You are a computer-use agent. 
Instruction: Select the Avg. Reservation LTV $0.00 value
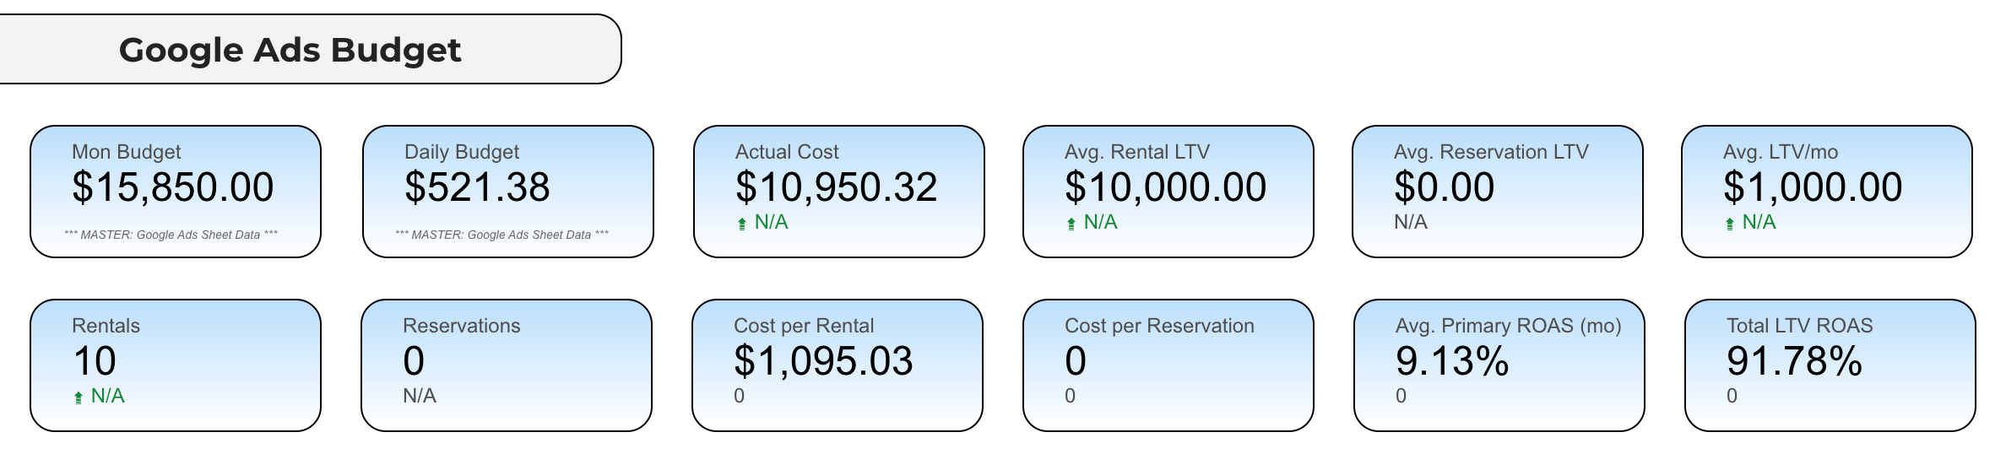point(1444,187)
